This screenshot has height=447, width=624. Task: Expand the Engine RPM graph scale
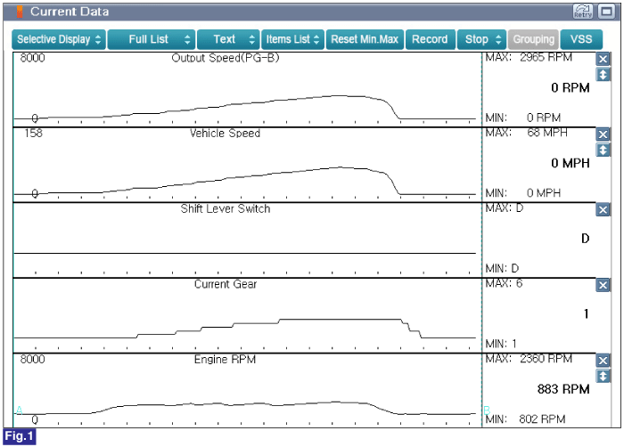(x=603, y=376)
